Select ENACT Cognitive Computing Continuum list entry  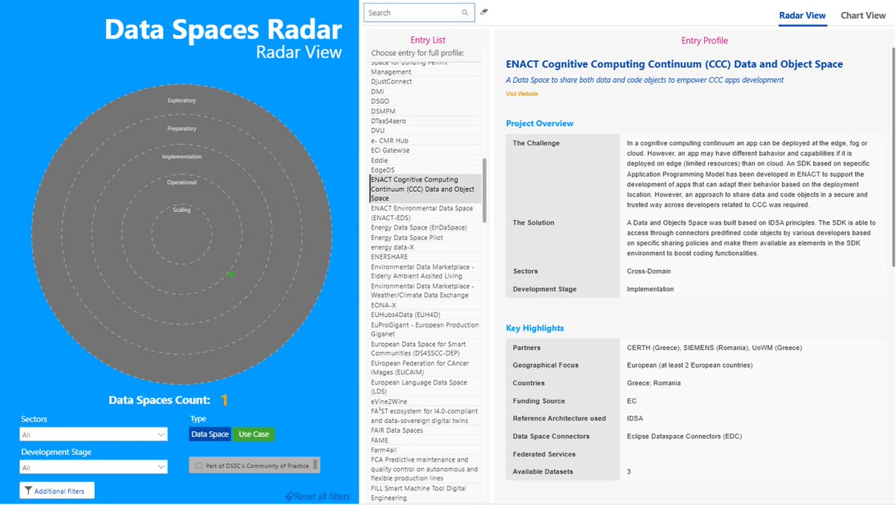pos(426,189)
